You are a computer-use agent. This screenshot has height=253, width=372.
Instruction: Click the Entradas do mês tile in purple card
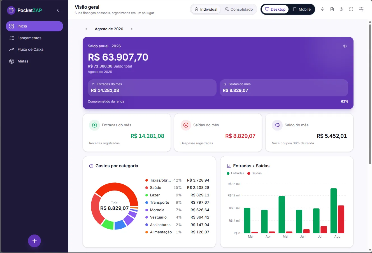click(x=152, y=88)
